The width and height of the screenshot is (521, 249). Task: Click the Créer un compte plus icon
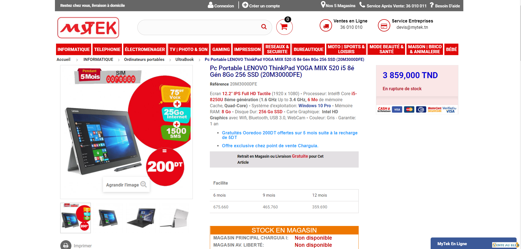(245, 5)
